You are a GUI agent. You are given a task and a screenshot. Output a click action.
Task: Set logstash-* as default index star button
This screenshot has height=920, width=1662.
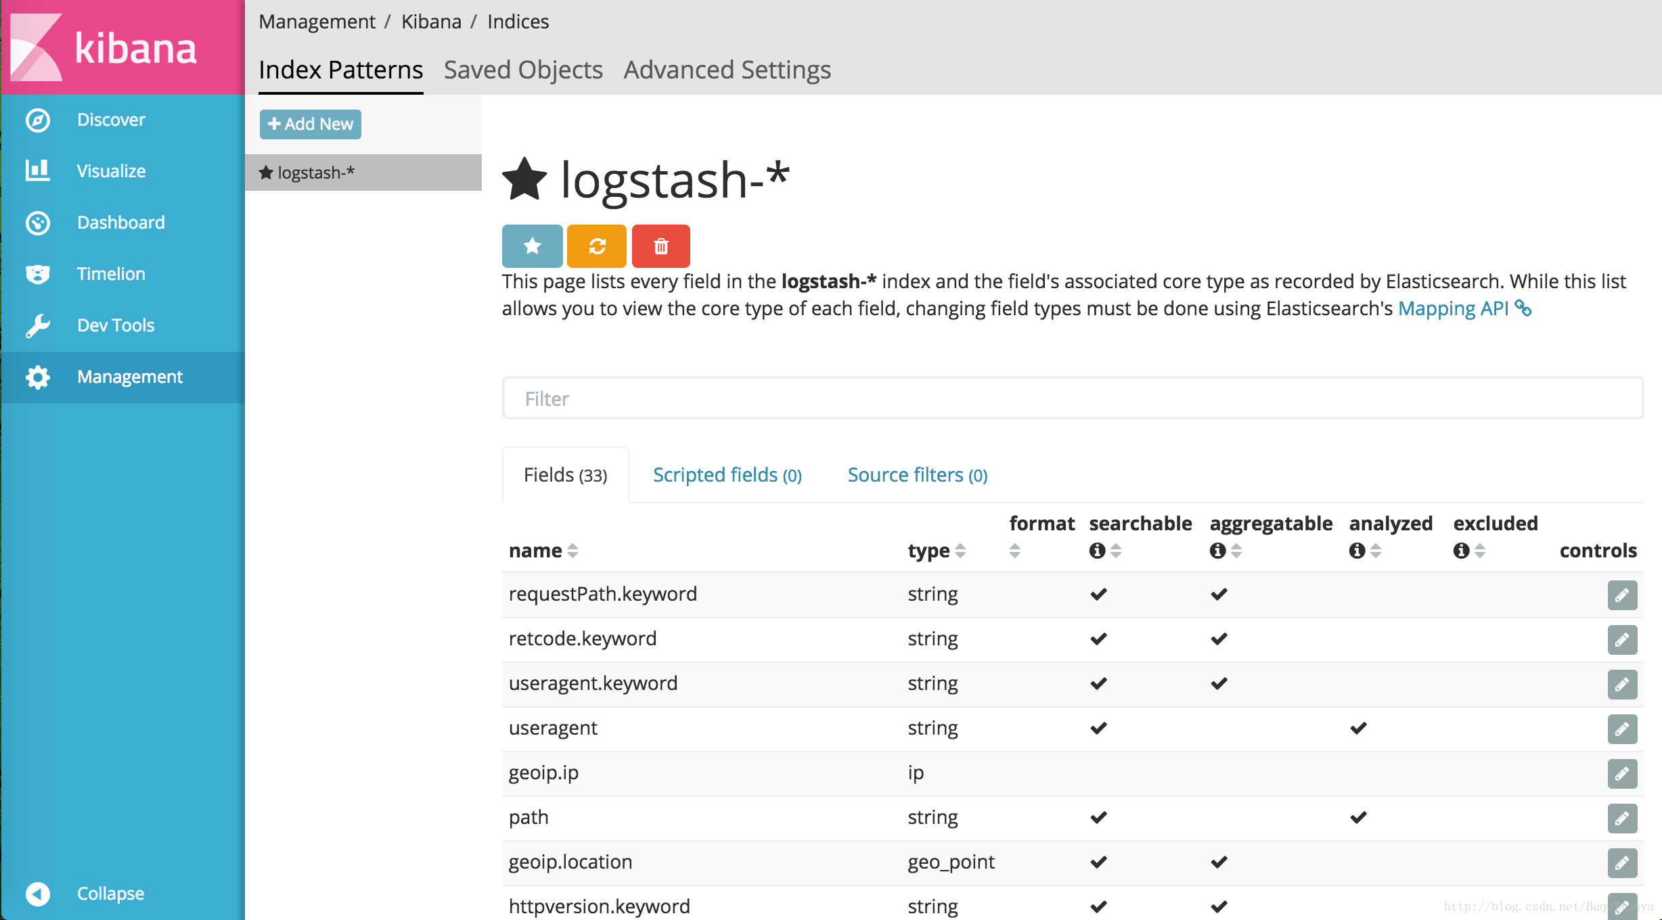pyautogui.click(x=533, y=246)
